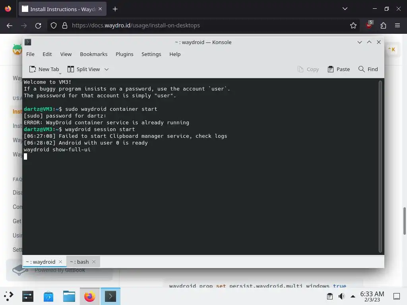
Task: Go back with Firefox back arrow
Action: click(10, 25)
